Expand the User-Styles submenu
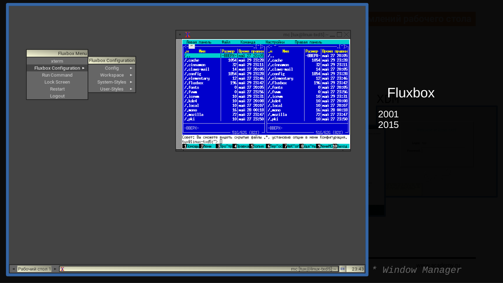The image size is (503, 283). 112,89
